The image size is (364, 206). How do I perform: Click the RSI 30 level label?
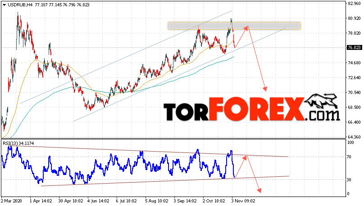point(349,180)
